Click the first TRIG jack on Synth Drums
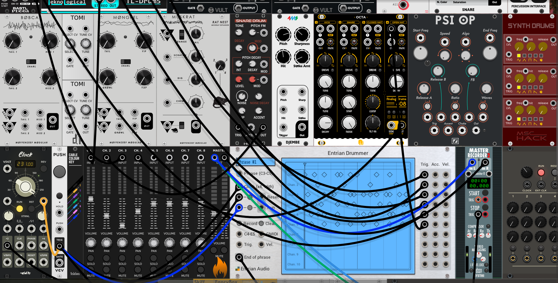 pos(509,54)
